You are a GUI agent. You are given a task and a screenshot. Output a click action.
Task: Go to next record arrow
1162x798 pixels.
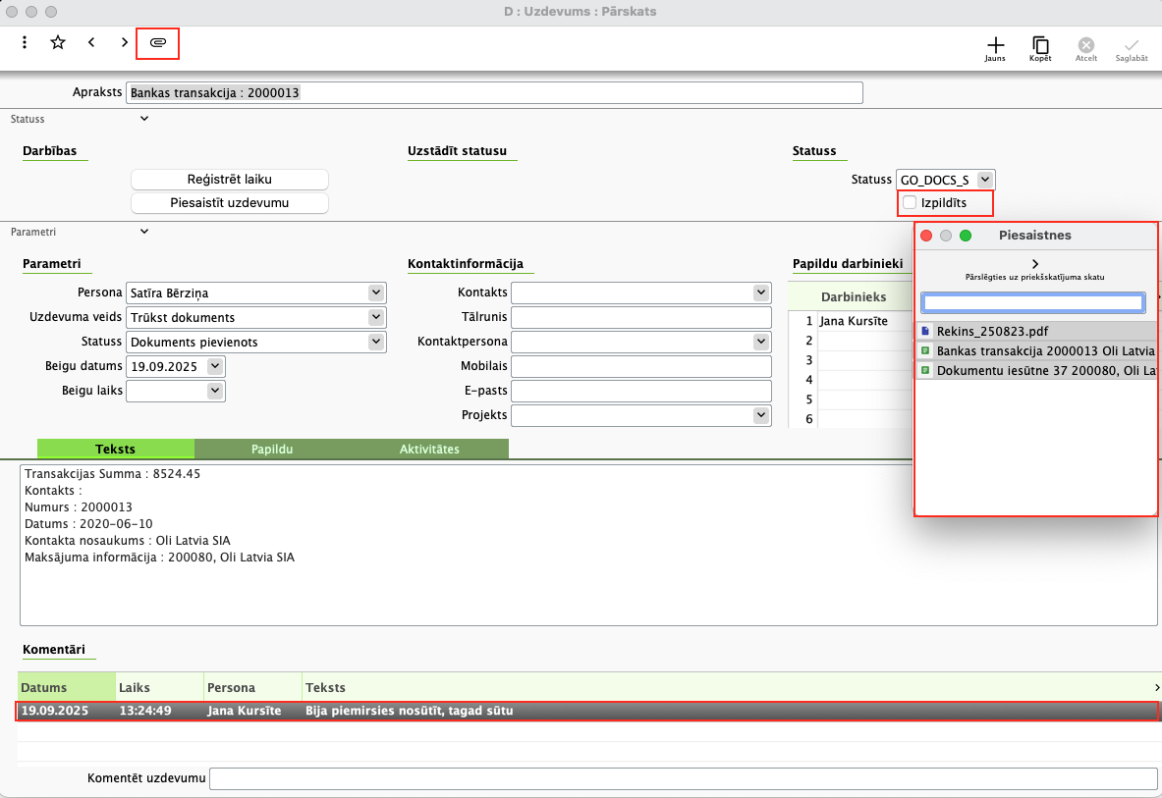tap(124, 42)
